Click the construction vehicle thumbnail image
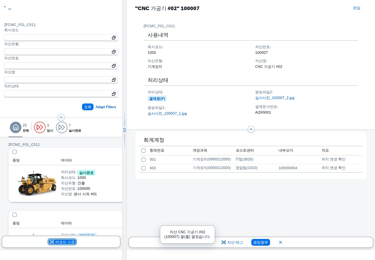Screen dimensions: 375x260 37,183
